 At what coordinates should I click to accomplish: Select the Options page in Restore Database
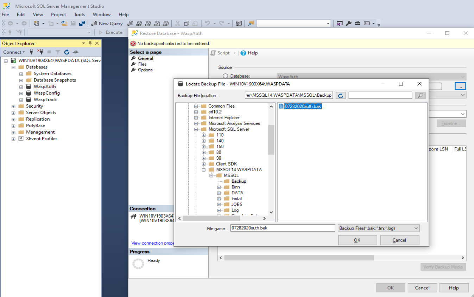click(145, 70)
